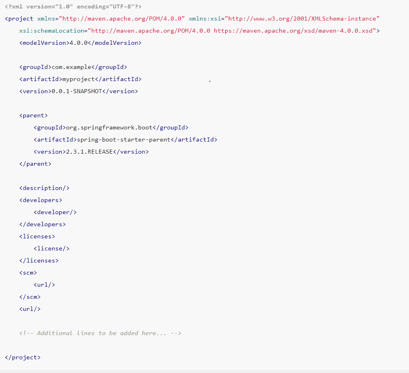This screenshot has height=373, width=409.
Task: Click the 'Additional lines' XML comment
Action: tap(100, 333)
